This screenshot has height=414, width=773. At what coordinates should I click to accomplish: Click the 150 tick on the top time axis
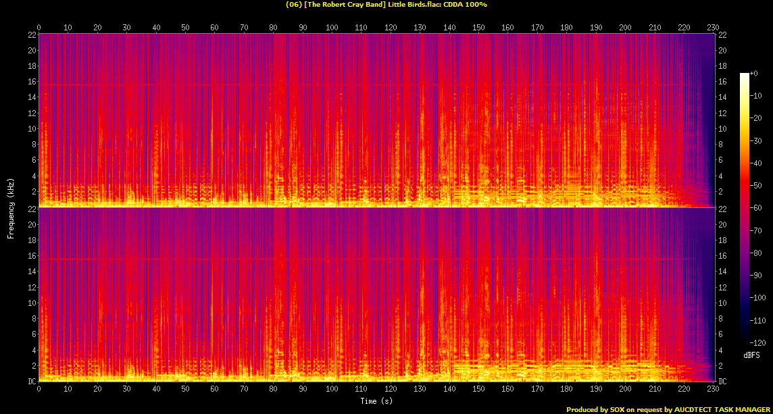pos(478,27)
